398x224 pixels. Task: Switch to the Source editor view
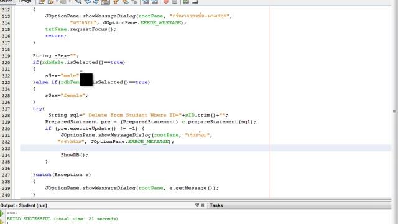pyautogui.click(x=7, y=1)
